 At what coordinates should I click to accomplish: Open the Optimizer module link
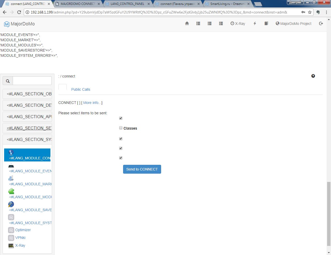[x=23, y=230]
